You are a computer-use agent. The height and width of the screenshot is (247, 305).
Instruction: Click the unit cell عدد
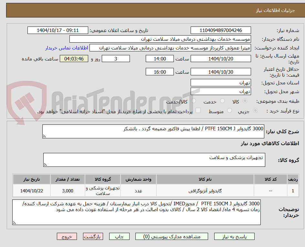coord(138,191)
